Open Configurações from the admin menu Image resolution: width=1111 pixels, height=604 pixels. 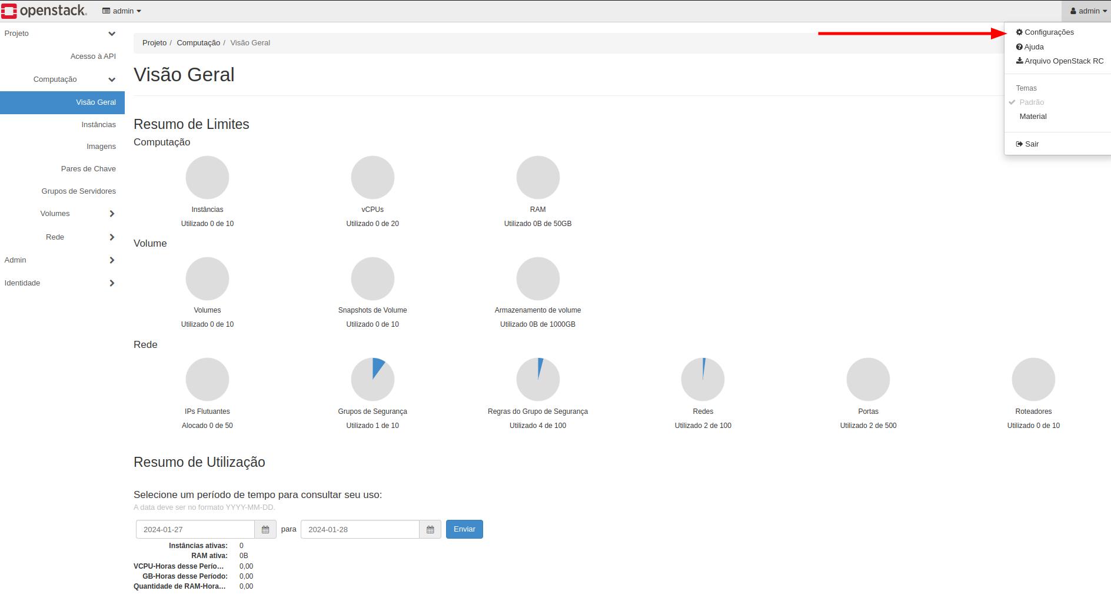(x=1049, y=32)
